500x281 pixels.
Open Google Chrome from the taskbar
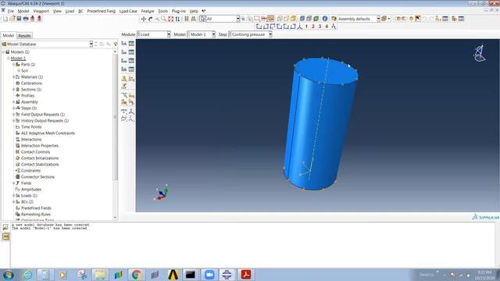(137, 275)
